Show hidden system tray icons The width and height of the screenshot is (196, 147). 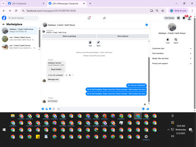pos(169,130)
